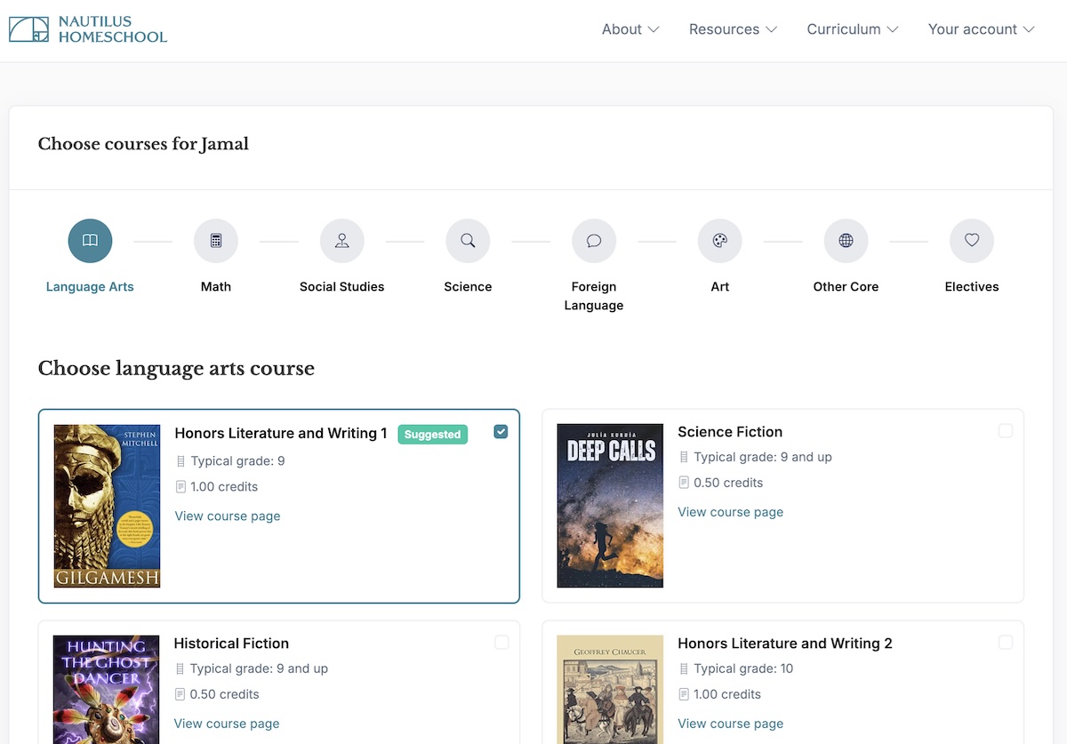Open the About menu
Image resolution: width=1067 pixels, height=744 pixels.
point(630,29)
